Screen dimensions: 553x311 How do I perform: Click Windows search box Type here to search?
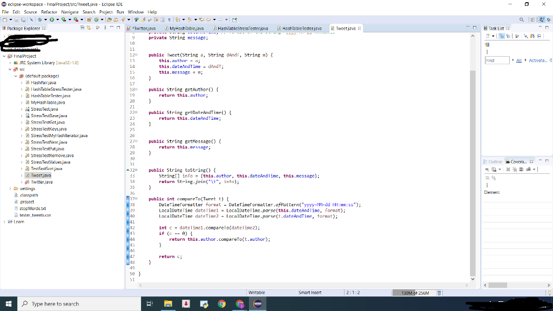[x=79, y=303]
